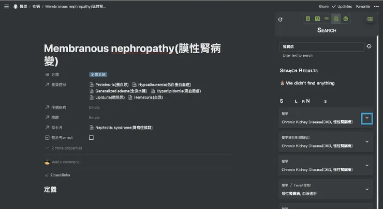
Task: Select the green lines outline panel icon
Action: coord(327,19)
